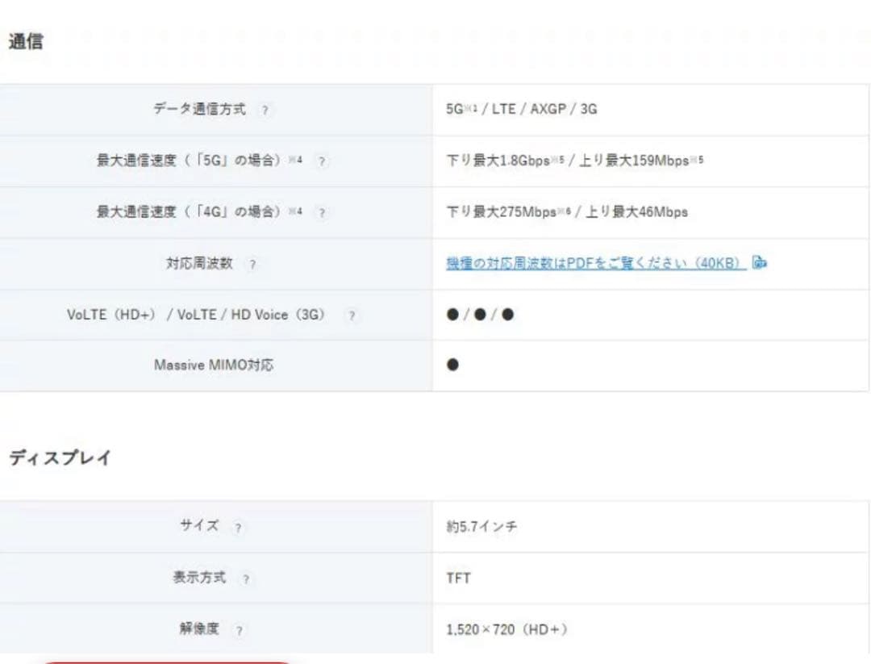The height and width of the screenshot is (664, 871).
Task: Click the ●/●/● VoLTE value cell
Action: (x=480, y=315)
